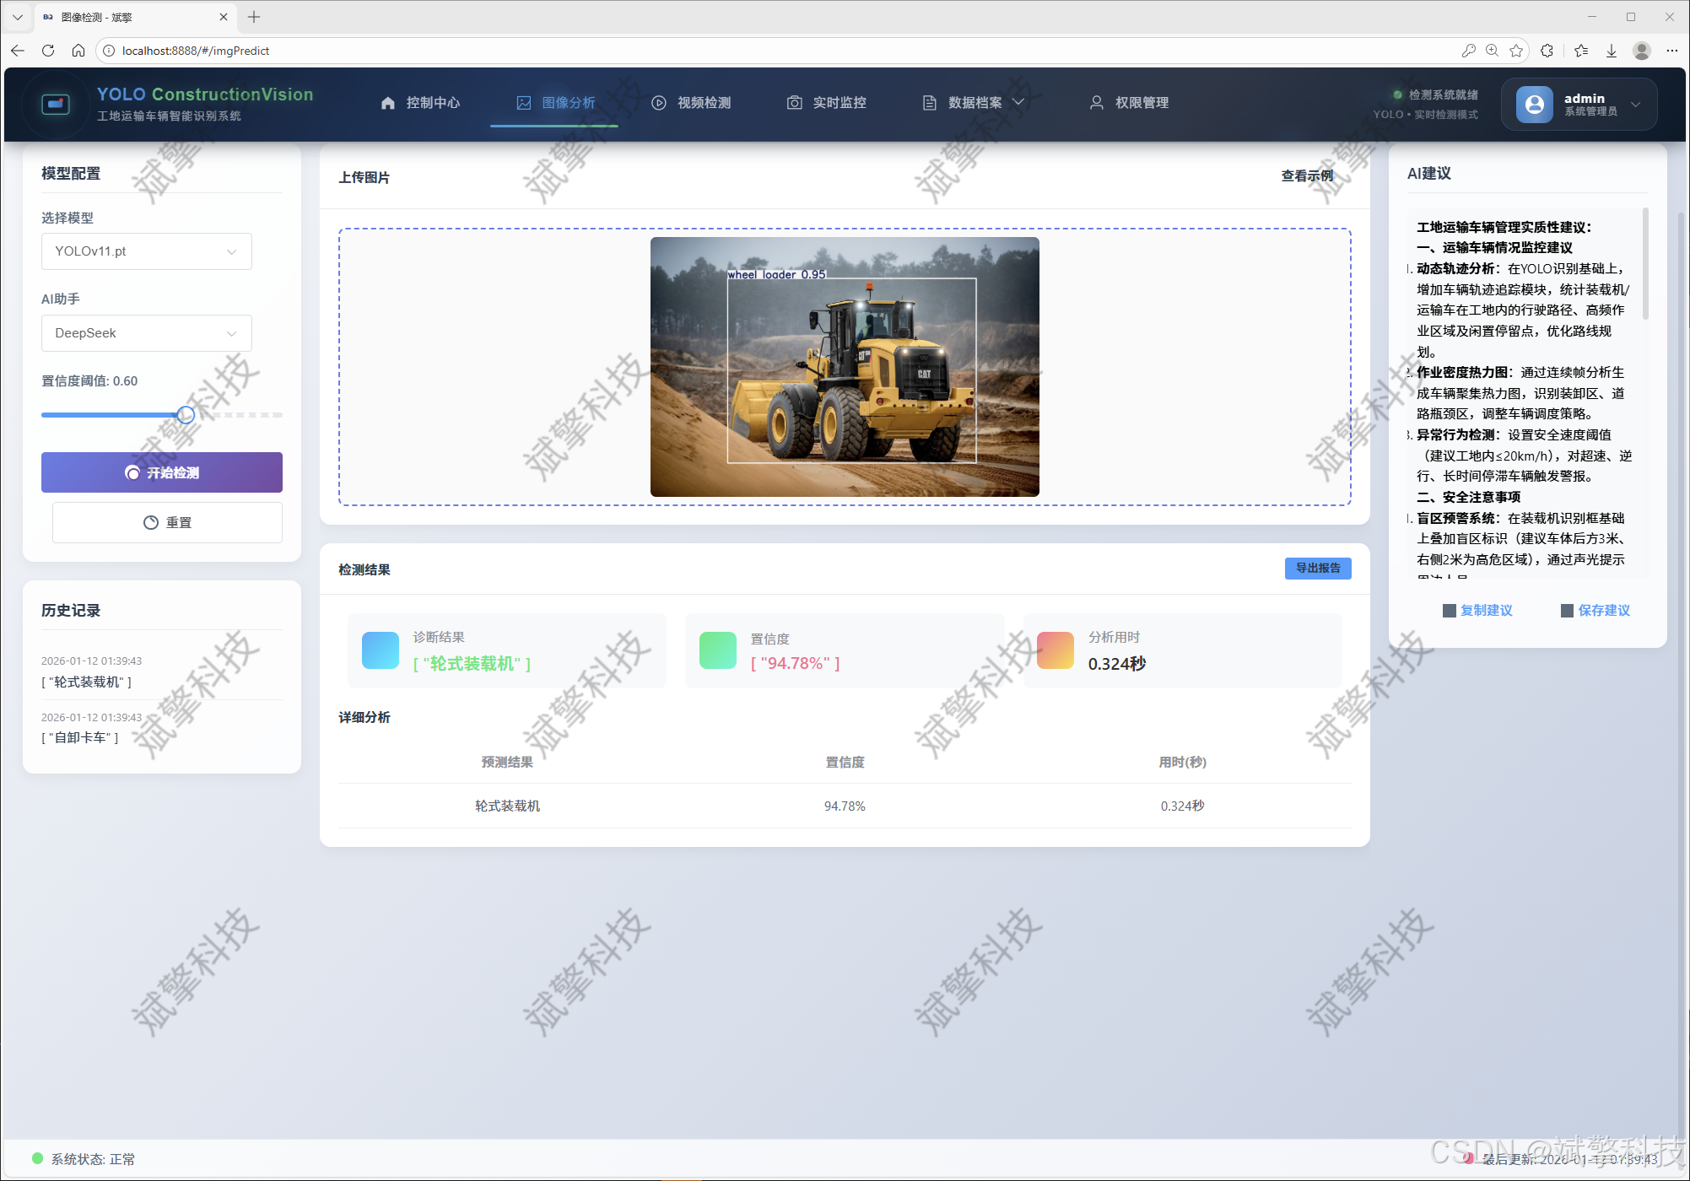Image resolution: width=1690 pixels, height=1181 pixels.
Task: Click the copy suggestion checkbox icon
Action: coord(1449,611)
